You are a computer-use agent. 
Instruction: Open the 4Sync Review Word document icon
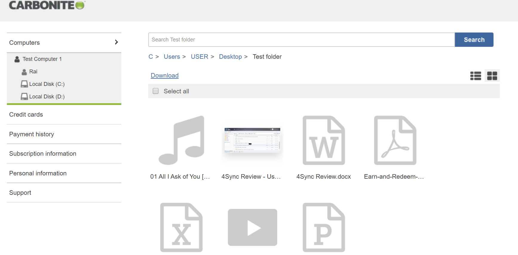point(324,140)
